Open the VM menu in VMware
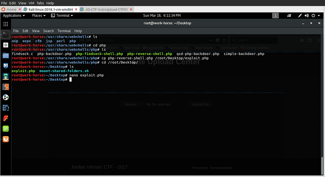This screenshot has height=177, width=325. tap(32, 3)
